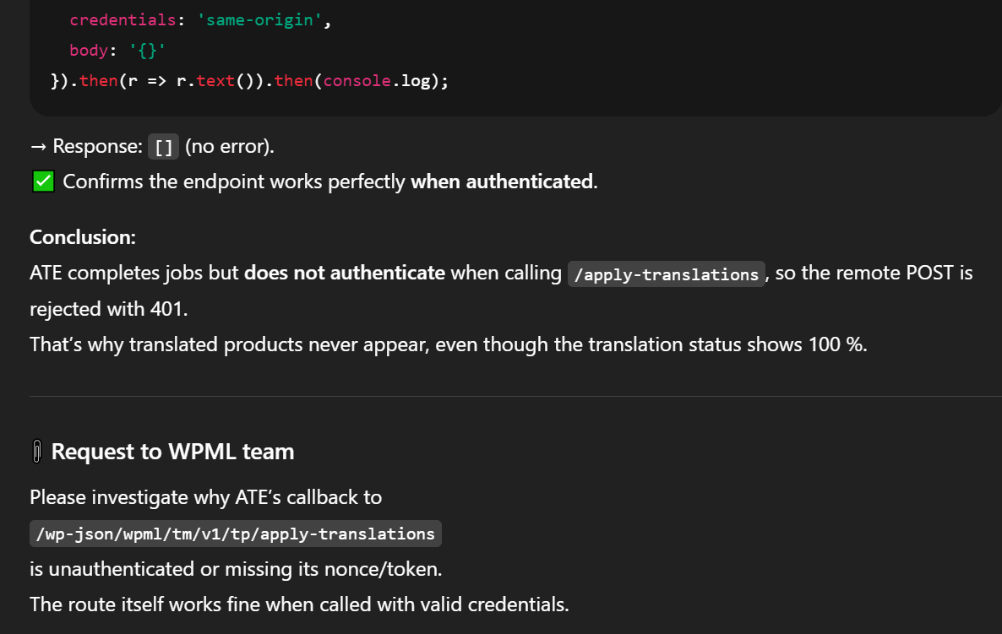Click the 'rejected with 401.' line

coord(109,309)
